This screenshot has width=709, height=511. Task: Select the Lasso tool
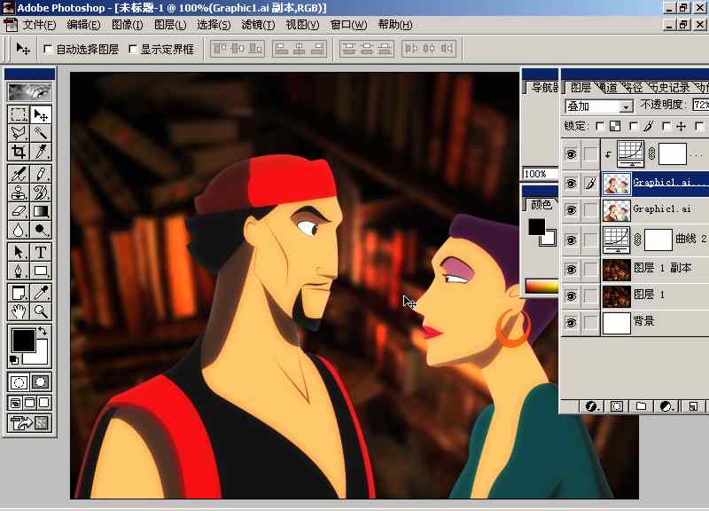(x=19, y=133)
